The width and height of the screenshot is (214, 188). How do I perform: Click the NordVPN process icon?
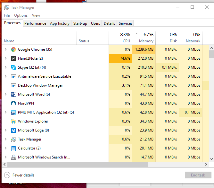tap(13, 103)
